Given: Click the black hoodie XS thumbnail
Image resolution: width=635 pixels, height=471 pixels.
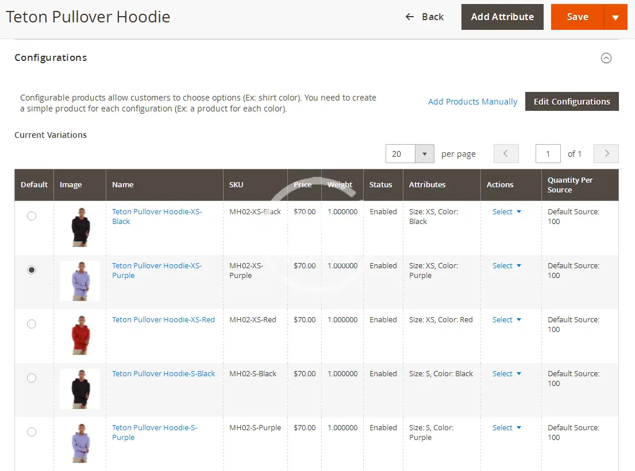Looking at the screenshot, I should [x=80, y=227].
